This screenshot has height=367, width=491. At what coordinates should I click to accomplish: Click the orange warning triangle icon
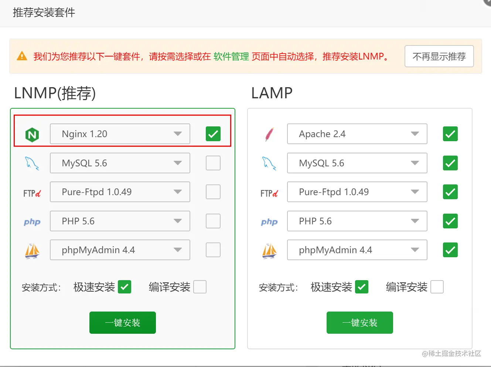(22, 56)
